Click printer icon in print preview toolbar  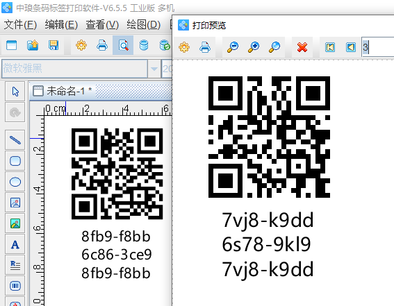[205, 47]
